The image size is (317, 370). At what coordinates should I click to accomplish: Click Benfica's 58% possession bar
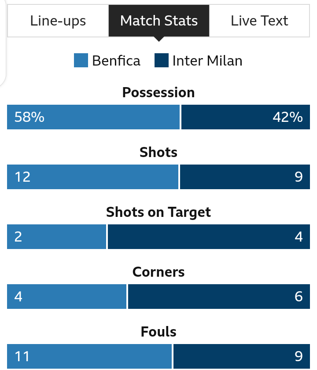coord(93,117)
